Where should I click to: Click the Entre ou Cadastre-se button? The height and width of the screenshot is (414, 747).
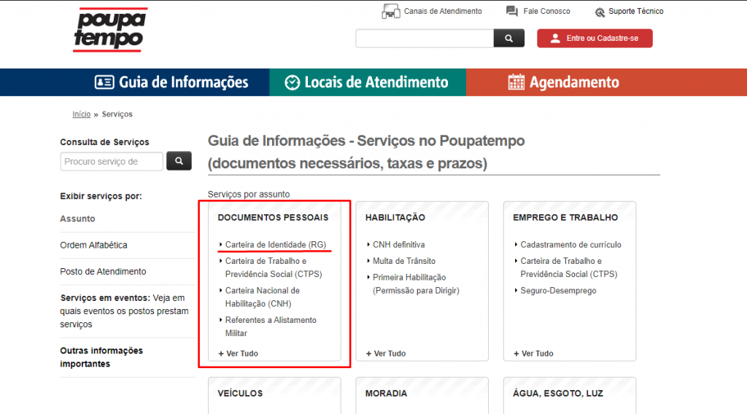tap(595, 39)
